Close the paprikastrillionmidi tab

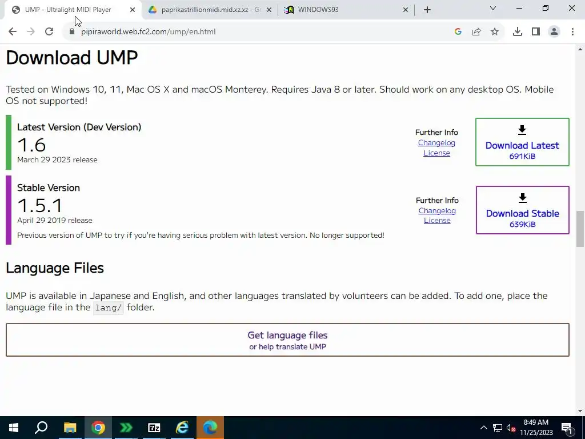point(269,10)
